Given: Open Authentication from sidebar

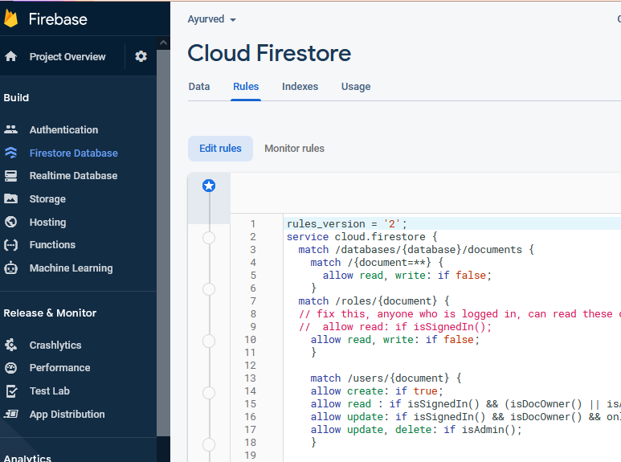Looking at the screenshot, I should (63, 129).
